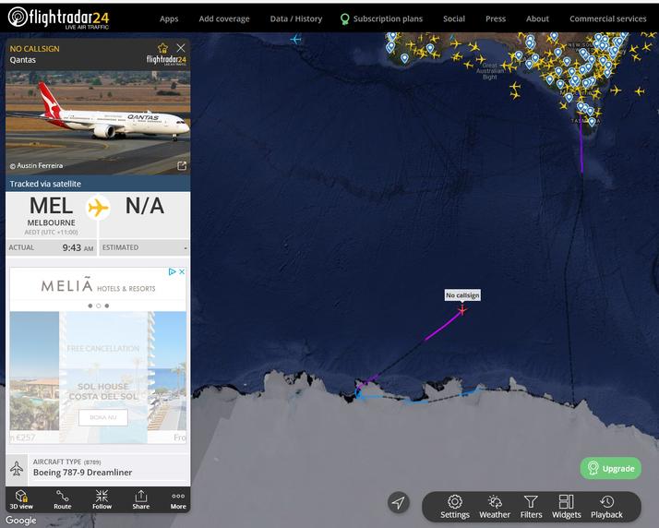Open the More options menu
The height and width of the screenshot is (528, 659).
pyautogui.click(x=178, y=499)
